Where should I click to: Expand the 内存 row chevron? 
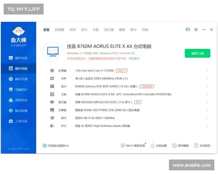point(207,78)
